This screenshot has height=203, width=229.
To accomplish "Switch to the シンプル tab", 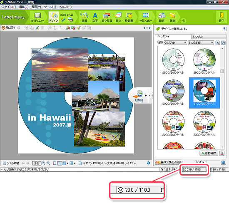I will 198,37.
